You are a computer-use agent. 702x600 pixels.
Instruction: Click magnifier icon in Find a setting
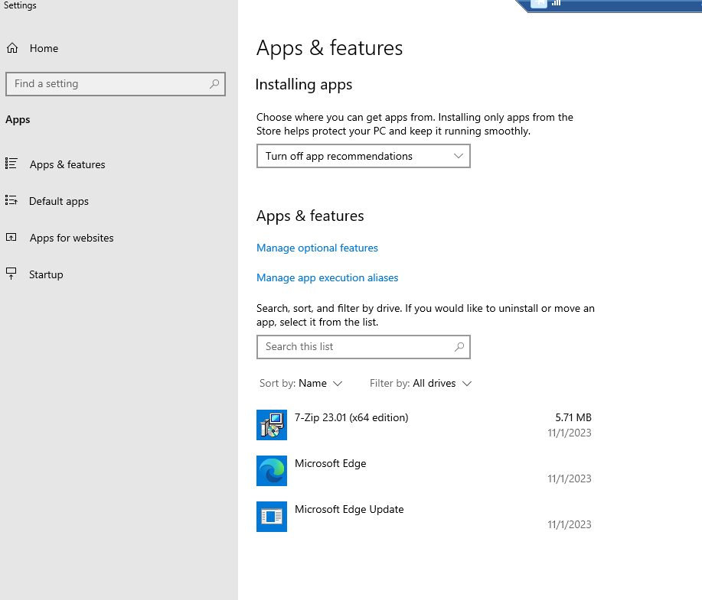[214, 84]
